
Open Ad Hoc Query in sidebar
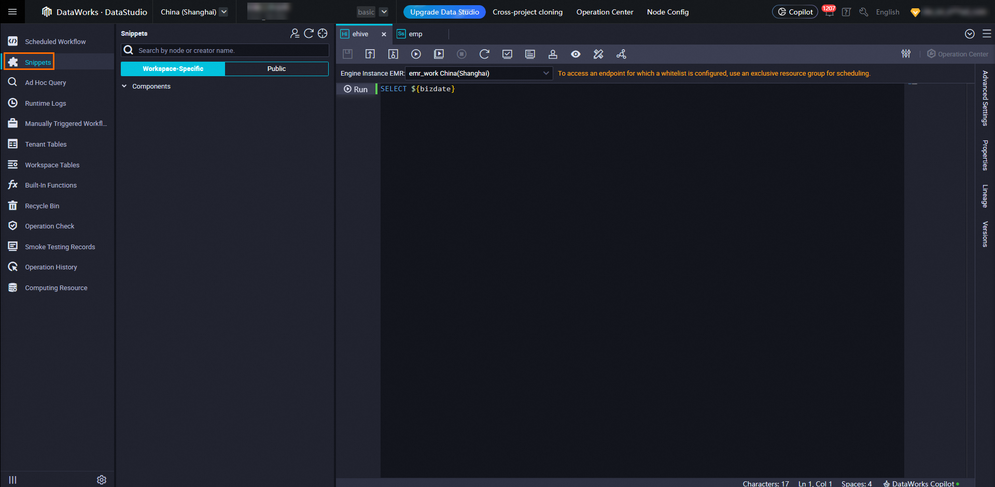(x=46, y=83)
